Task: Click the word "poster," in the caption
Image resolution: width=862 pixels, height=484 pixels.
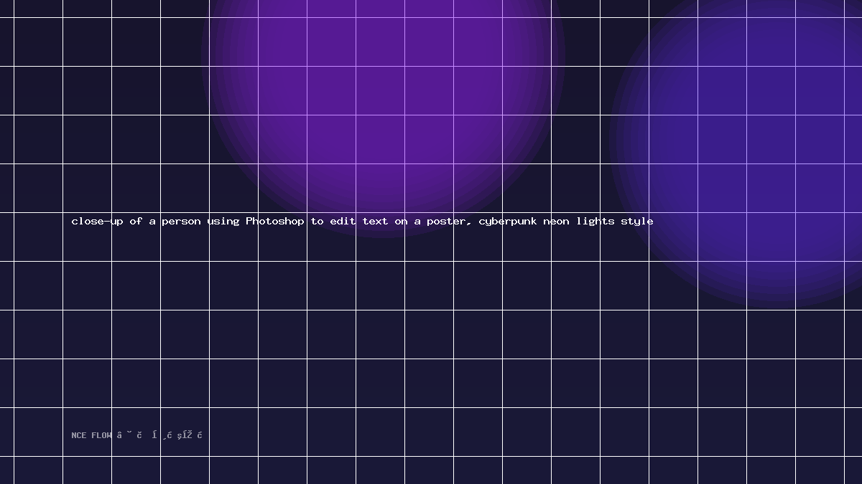Action: [449, 221]
